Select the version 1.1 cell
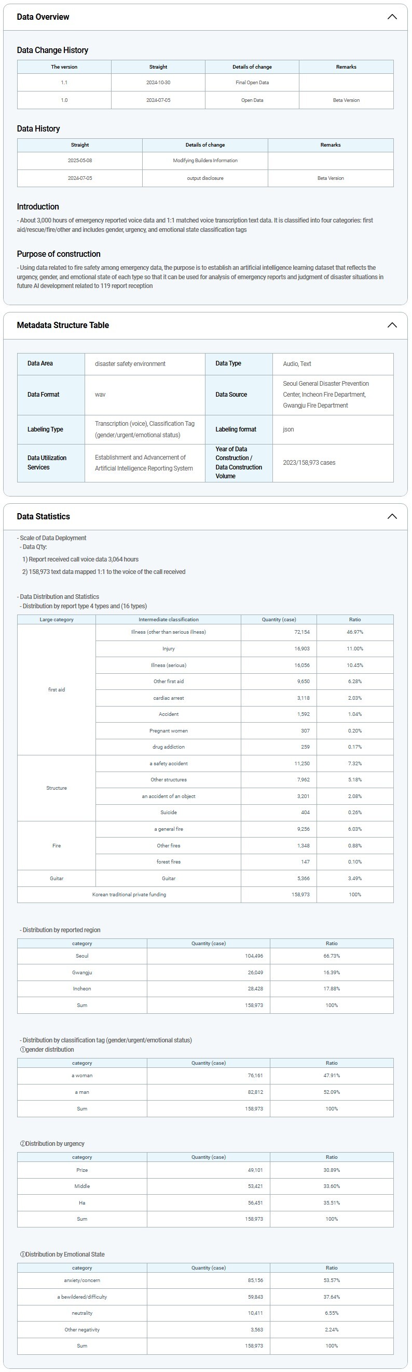The width and height of the screenshot is (412, 1372). (x=64, y=83)
